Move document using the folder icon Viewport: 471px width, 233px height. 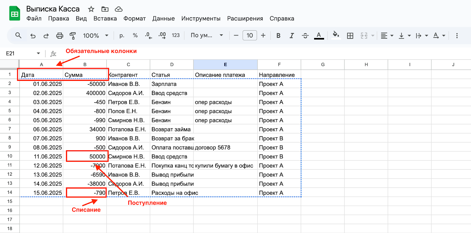[x=105, y=9]
